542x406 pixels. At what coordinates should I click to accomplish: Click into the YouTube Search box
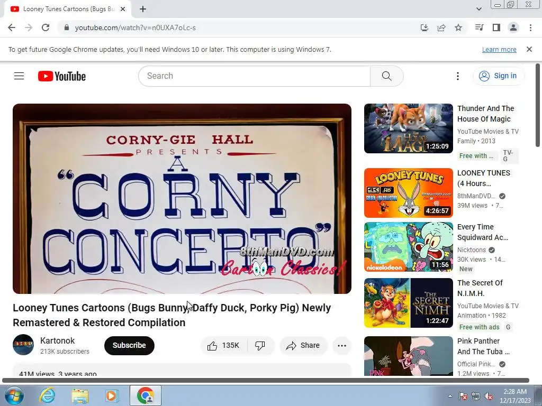(254, 76)
